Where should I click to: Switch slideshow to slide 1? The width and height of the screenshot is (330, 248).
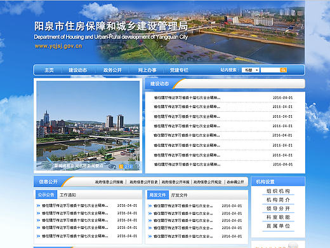tap(121, 167)
